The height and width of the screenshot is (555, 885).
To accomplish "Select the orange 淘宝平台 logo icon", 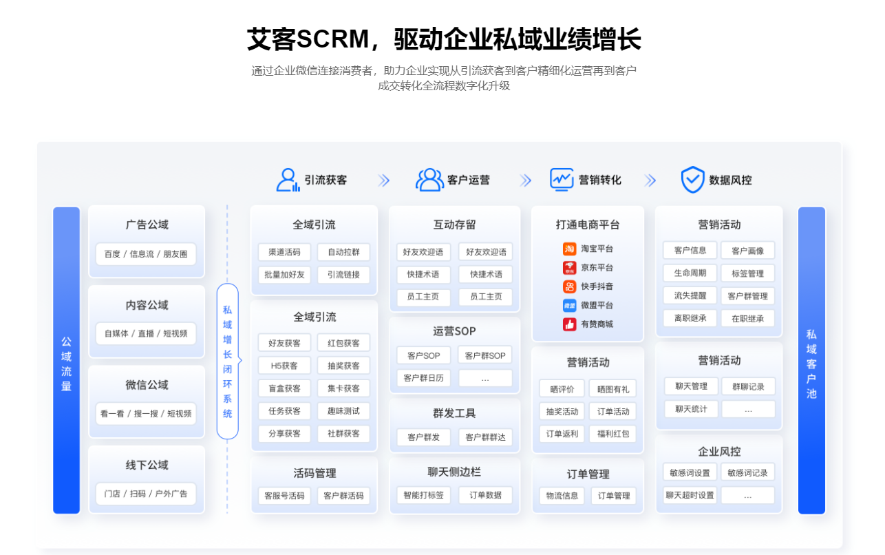I will (569, 249).
